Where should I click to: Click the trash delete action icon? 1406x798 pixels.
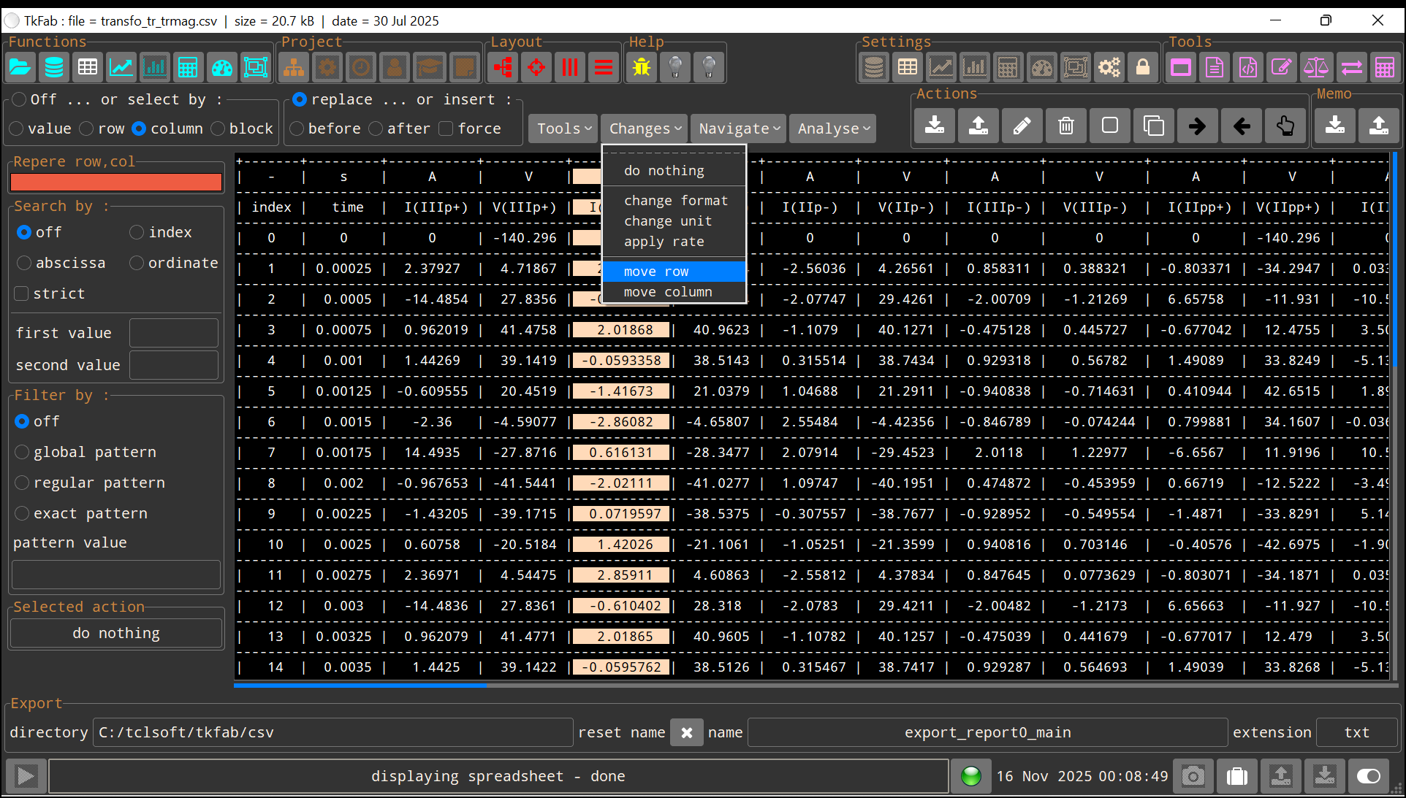(1066, 126)
